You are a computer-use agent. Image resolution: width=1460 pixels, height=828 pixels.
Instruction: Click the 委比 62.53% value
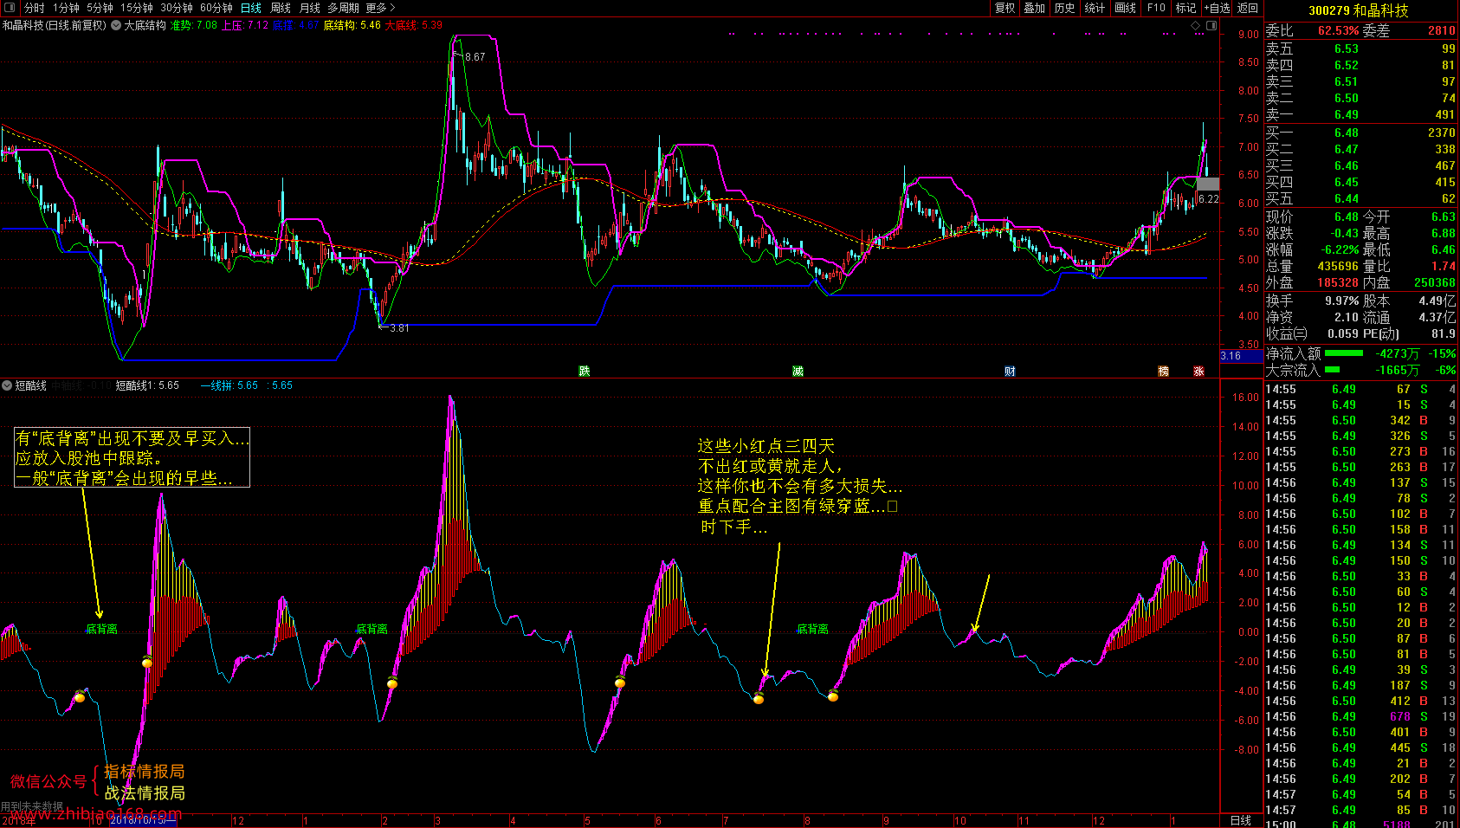[x=1338, y=30]
